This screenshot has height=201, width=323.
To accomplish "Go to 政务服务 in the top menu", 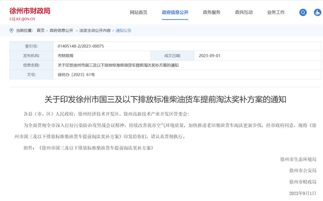I will click(212, 12).
